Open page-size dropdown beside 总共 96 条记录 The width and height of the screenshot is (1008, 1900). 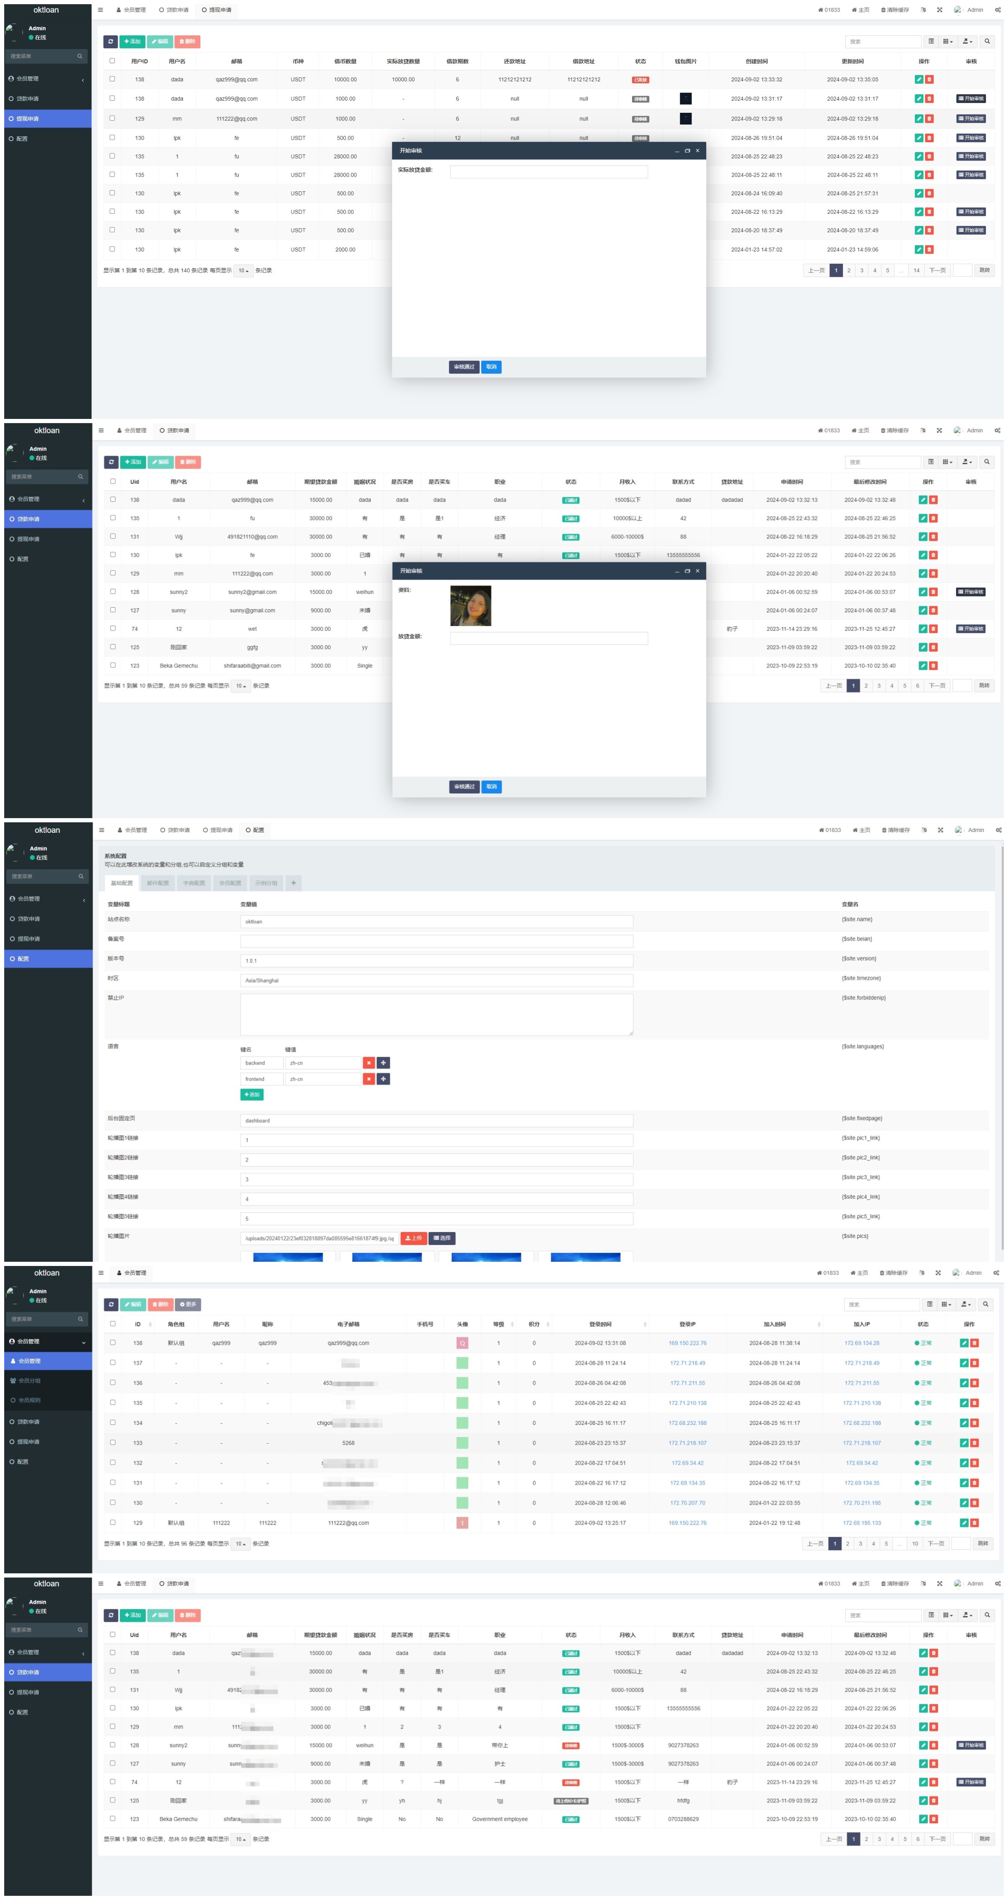241,1544
